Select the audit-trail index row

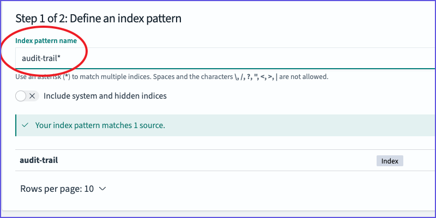tap(225, 160)
